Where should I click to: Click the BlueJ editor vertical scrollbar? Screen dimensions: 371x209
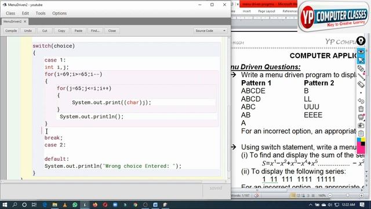pos(228,108)
